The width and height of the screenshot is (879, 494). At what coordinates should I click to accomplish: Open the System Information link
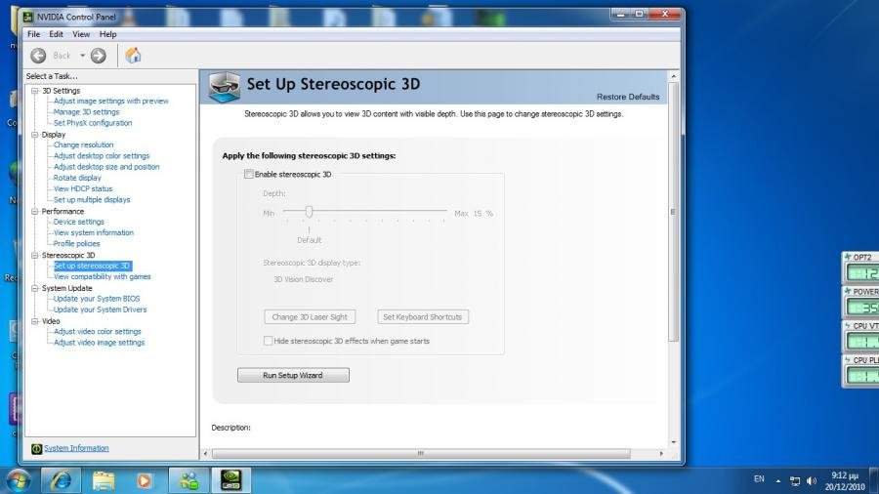[x=76, y=448]
